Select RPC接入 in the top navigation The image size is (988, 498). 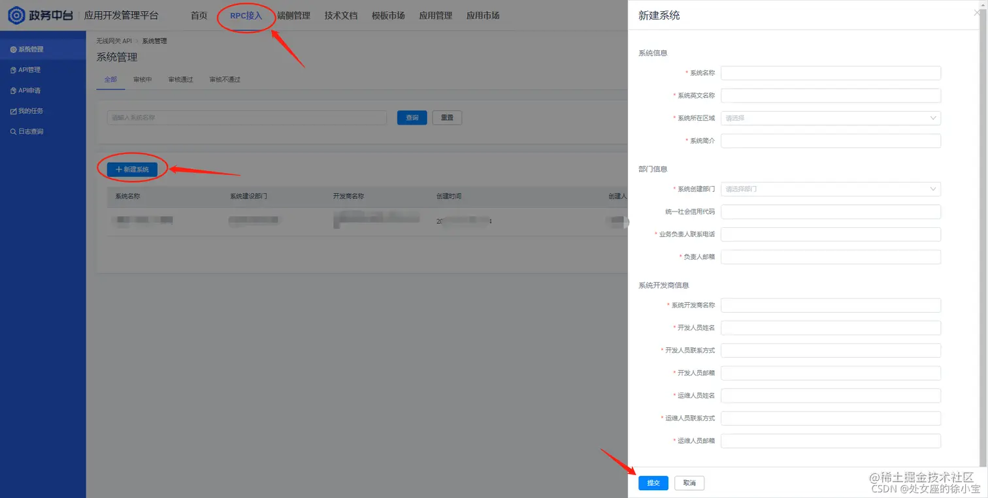246,16
